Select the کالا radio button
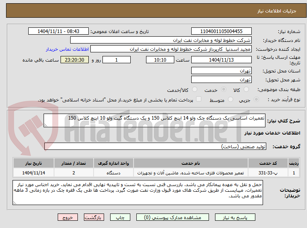The height and width of the screenshot is (228, 307). click(x=246, y=89)
